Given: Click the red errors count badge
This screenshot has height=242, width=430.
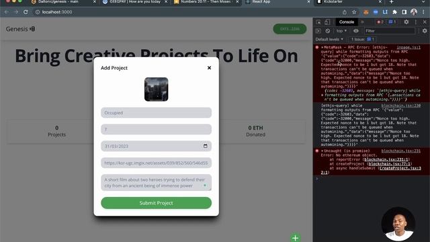Looking at the screenshot, I should [380, 22].
